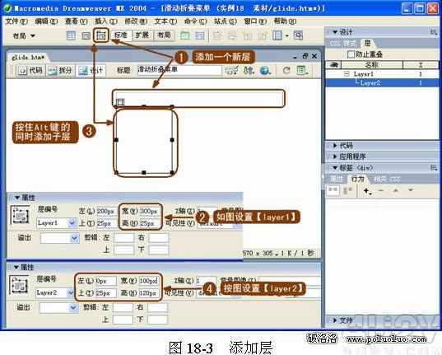
Task: Open the 修改 menu
Action: [136, 21]
